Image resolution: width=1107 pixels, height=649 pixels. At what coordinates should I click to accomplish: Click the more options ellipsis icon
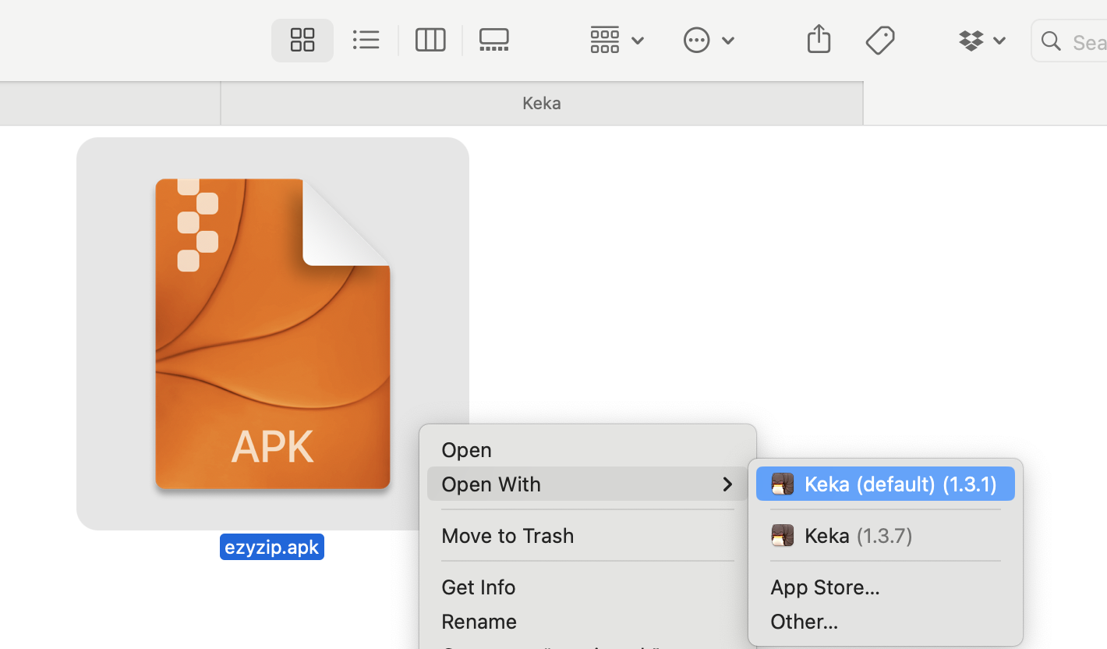point(696,39)
